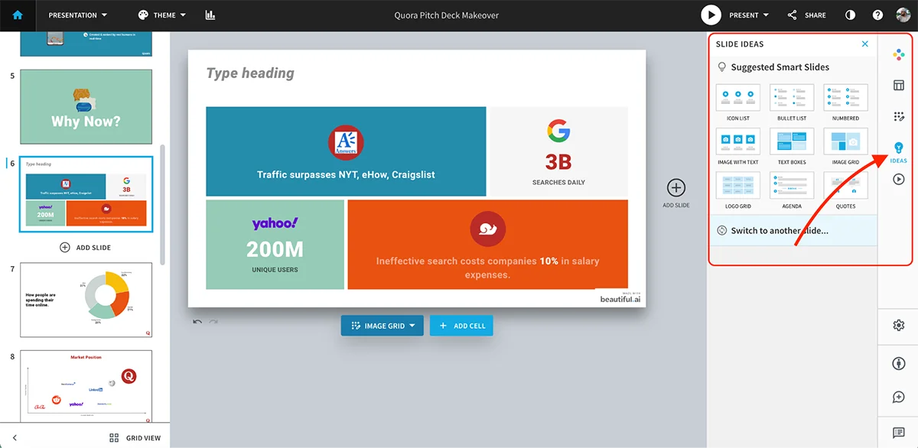918x448 pixels.
Task: Click Add Slide below slide 6 thumbnail
Action: [x=85, y=248]
